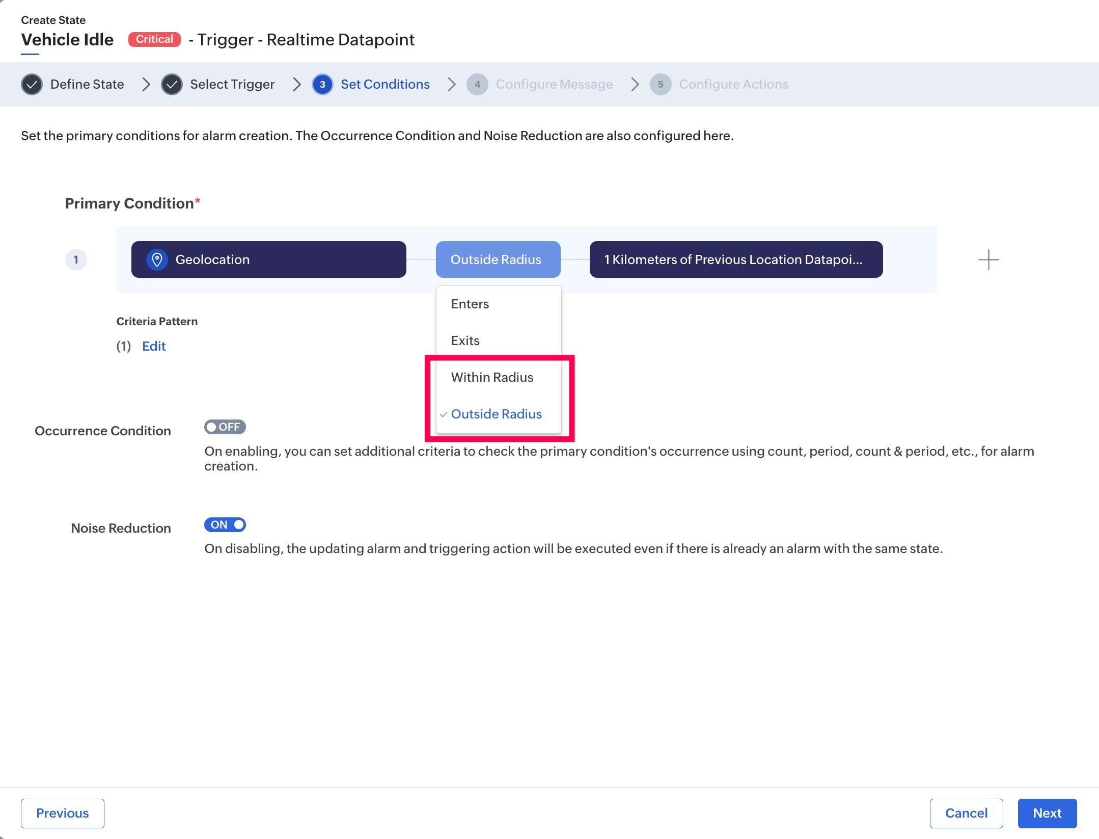This screenshot has width=1099, height=839.
Task: Click the condition number 1 badge
Action: [x=76, y=260]
